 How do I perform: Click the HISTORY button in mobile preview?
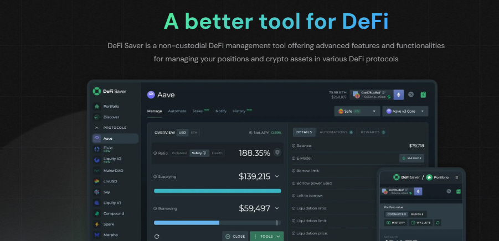pyautogui.click(x=395, y=223)
